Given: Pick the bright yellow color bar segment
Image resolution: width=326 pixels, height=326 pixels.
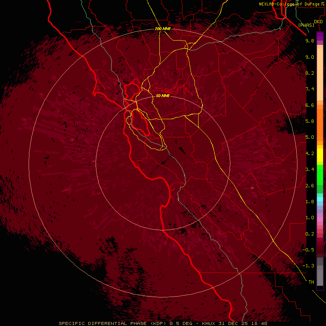Looking at the screenshot, I should [x=320, y=155].
